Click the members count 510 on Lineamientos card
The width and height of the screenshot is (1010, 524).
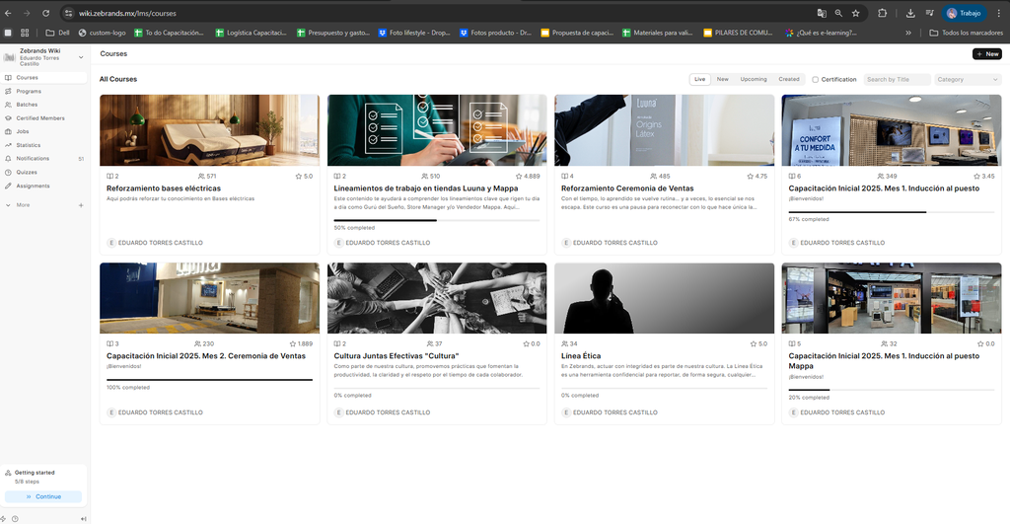tap(431, 176)
